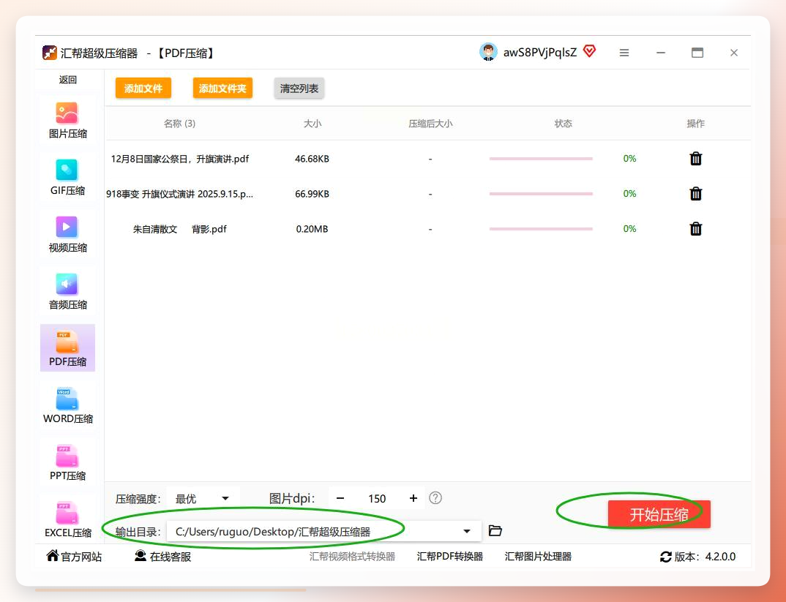Image resolution: width=786 pixels, height=602 pixels.
Task: Delete the 朱自清散文 背影.pdf row
Action: [696, 229]
